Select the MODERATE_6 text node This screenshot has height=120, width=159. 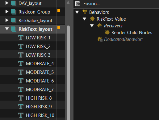40,81
